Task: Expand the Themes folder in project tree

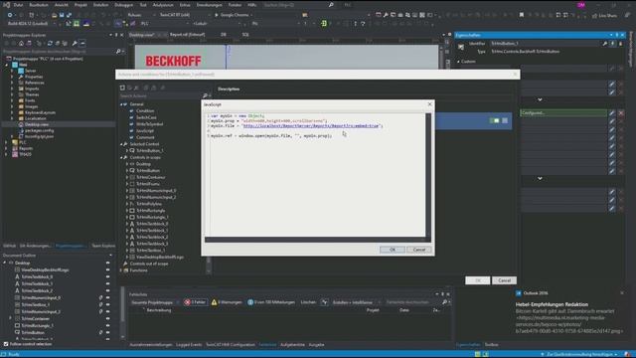Action: pos(12,94)
